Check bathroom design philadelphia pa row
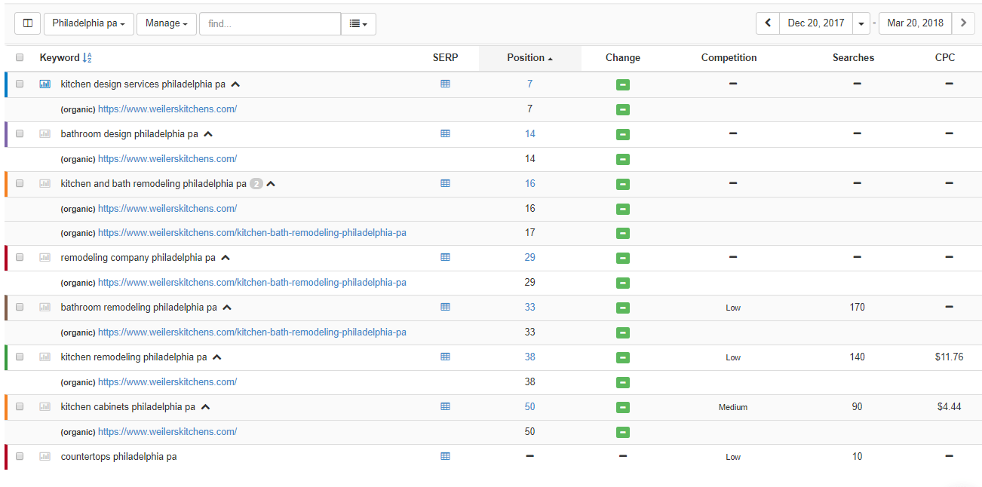982x487 pixels. pyautogui.click(x=20, y=133)
